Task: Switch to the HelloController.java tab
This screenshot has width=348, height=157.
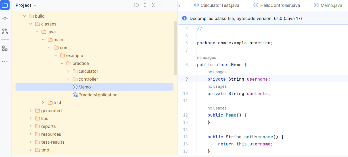Action: [x=277, y=5]
